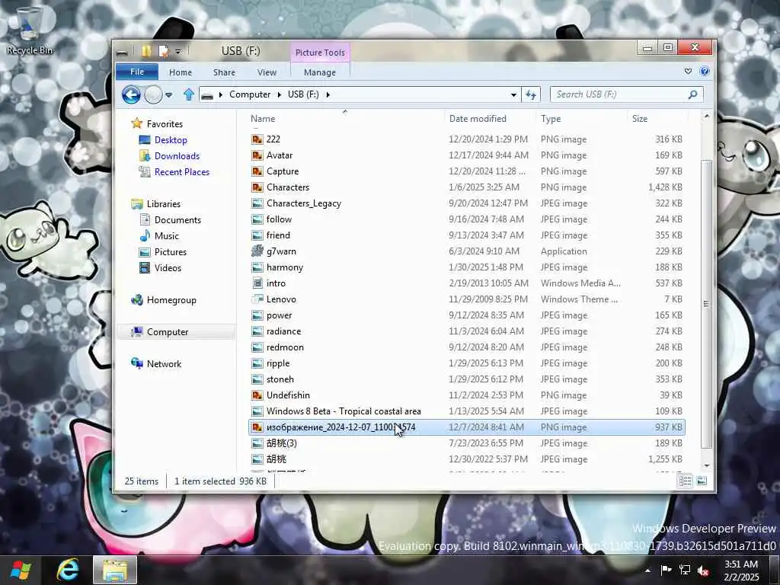The image size is (780, 585).
Task: Click scrollbar down arrow in file list
Action: pos(706,465)
